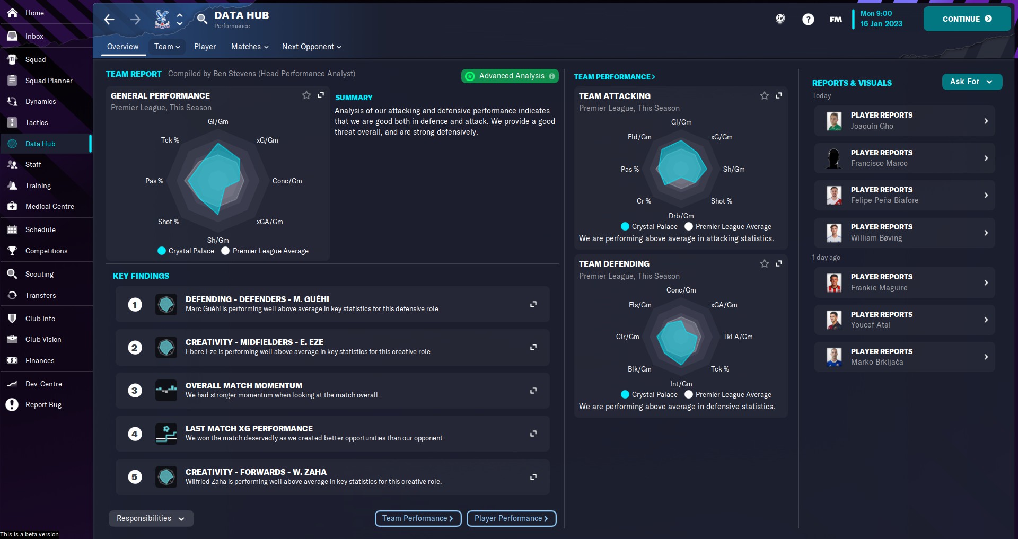This screenshot has height=539, width=1018.
Task: Expand the Overall Match Momentum finding
Action: coord(533,391)
